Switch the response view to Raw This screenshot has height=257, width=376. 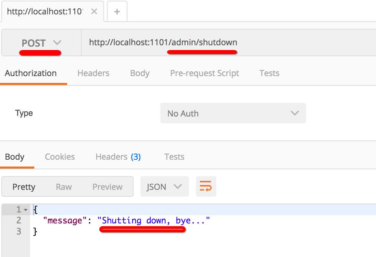[x=64, y=187]
